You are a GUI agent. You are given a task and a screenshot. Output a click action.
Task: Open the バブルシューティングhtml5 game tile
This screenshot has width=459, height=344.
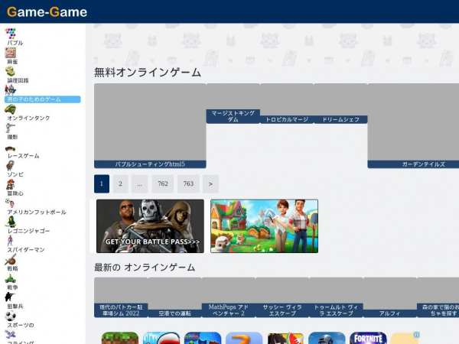coord(150,126)
